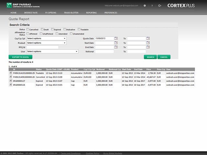Sort by Status column header
The width and height of the screenshot is (207, 155).
click(x=39, y=69)
